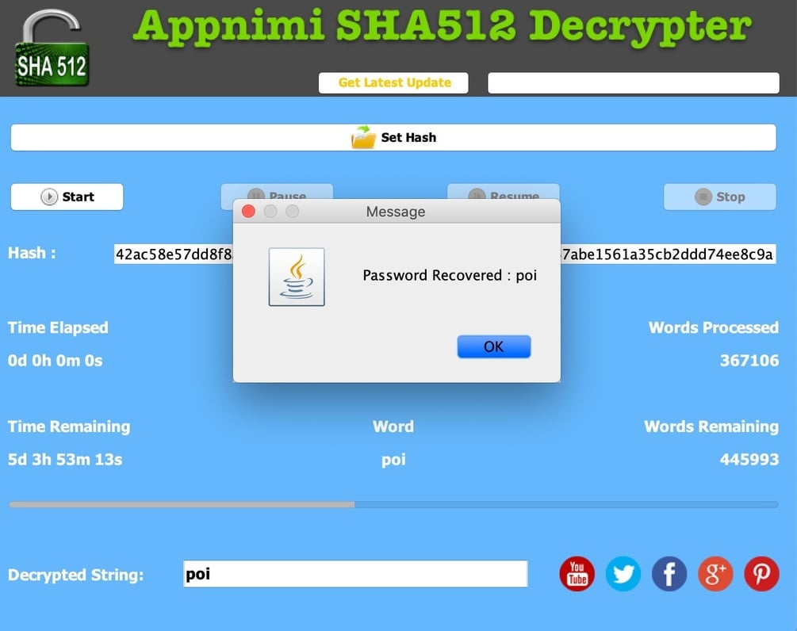The image size is (797, 631).
Task: Open the YouTube social icon
Action: point(577,574)
